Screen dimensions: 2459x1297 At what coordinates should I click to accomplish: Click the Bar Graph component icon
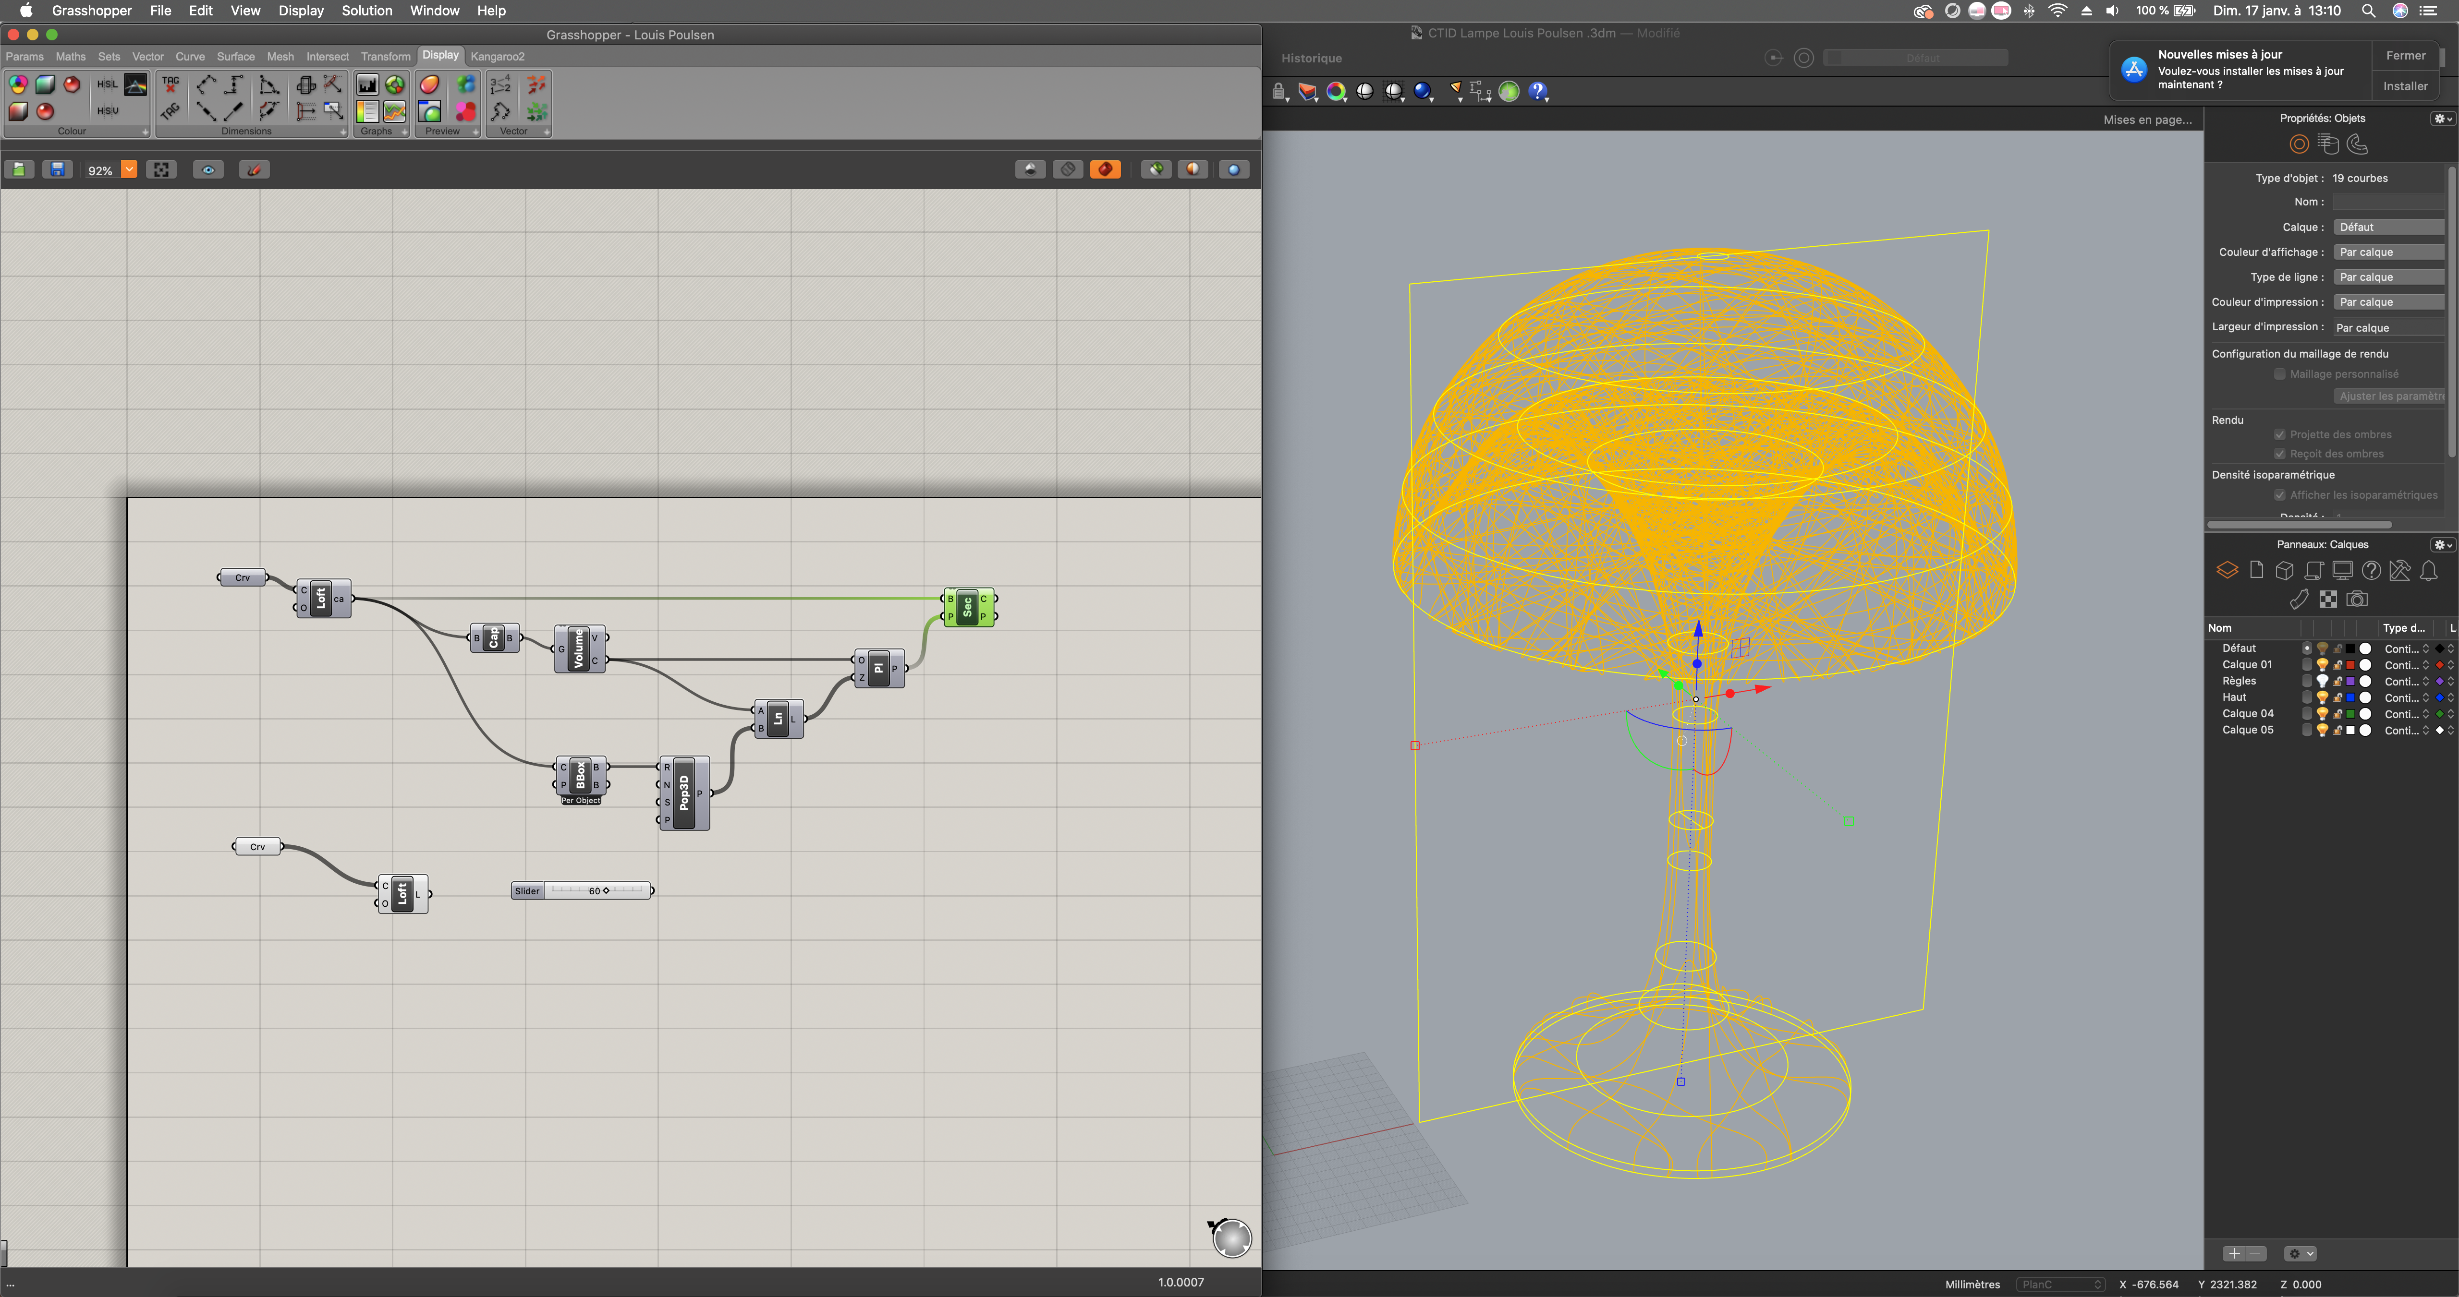[x=367, y=85]
